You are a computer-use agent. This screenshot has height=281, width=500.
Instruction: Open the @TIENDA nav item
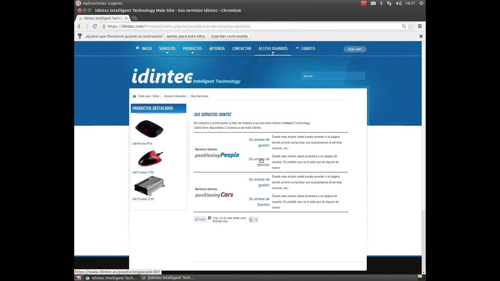217,48
